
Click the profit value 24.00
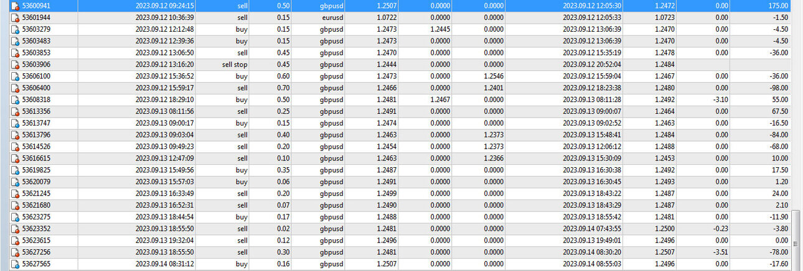click(779, 193)
